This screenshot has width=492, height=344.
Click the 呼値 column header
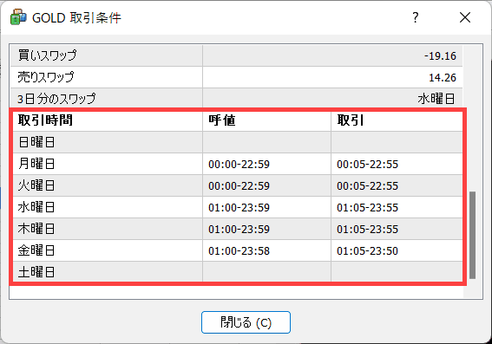tap(266, 120)
